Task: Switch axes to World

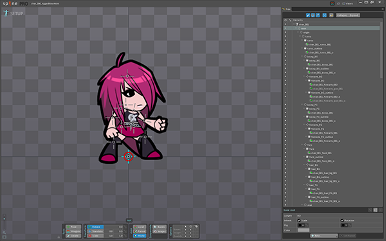Action: click(140, 236)
